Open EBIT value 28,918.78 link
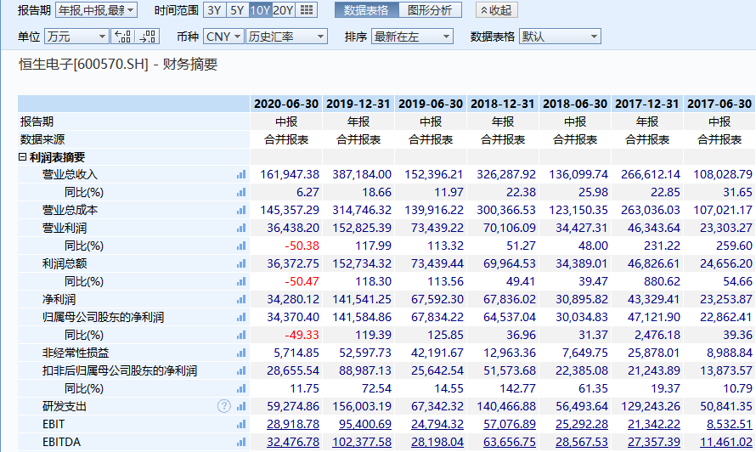This screenshot has height=452, width=756. tap(293, 424)
